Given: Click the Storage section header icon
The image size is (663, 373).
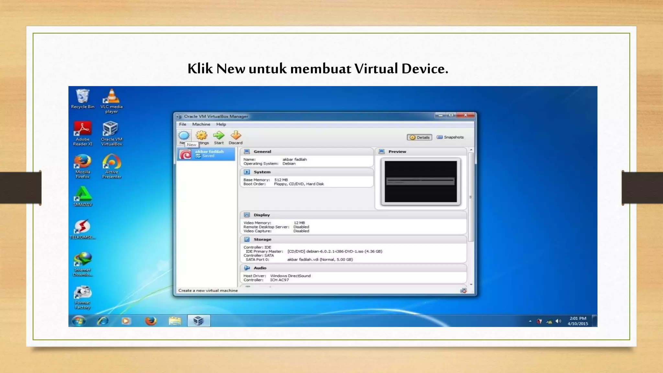Looking at the screenshot, I should point(247,240).
